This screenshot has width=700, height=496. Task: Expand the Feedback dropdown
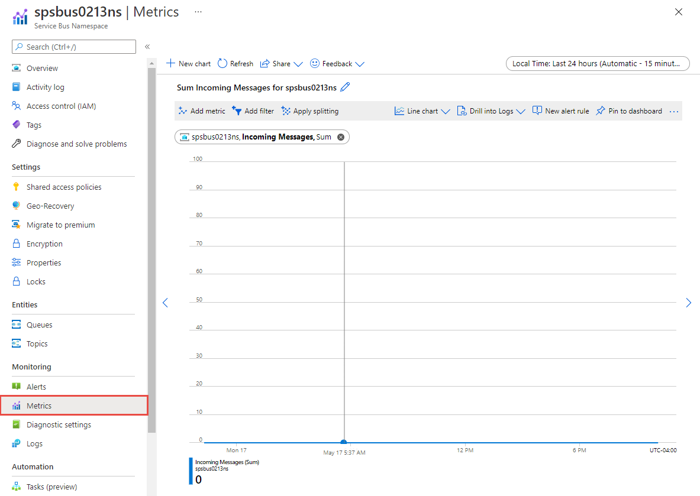pos(360,64)
